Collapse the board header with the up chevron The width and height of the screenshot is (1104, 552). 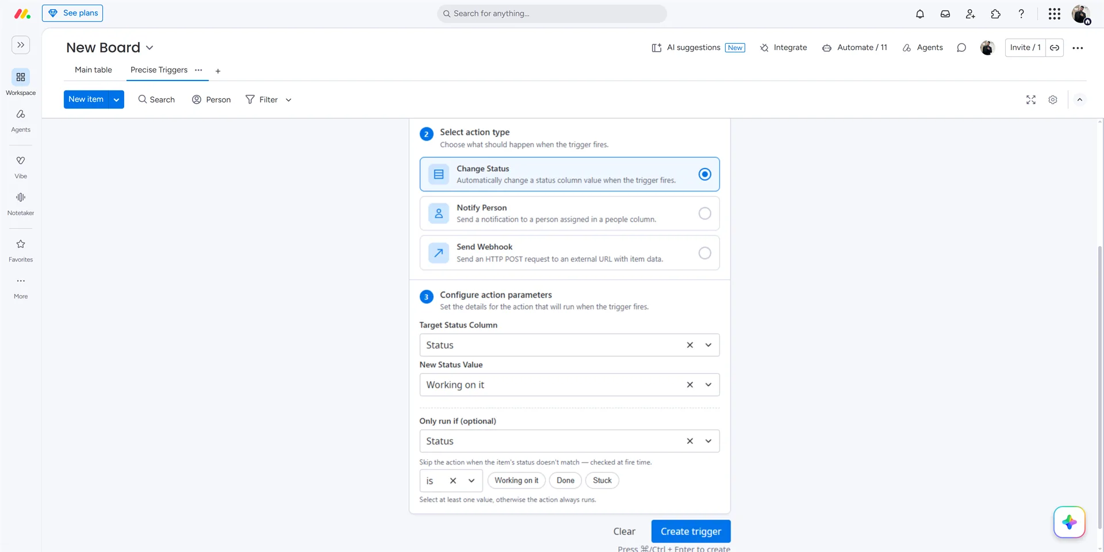1080,100
